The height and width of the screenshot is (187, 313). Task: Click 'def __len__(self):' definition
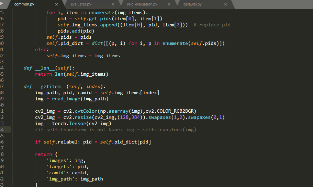pos(49,68)
